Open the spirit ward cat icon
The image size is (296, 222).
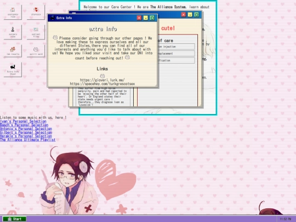point(36,50)
